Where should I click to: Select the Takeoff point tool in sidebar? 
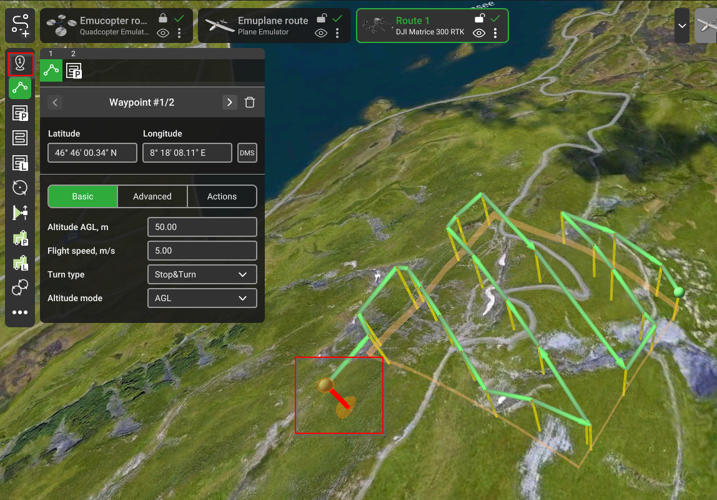[20, 64]
